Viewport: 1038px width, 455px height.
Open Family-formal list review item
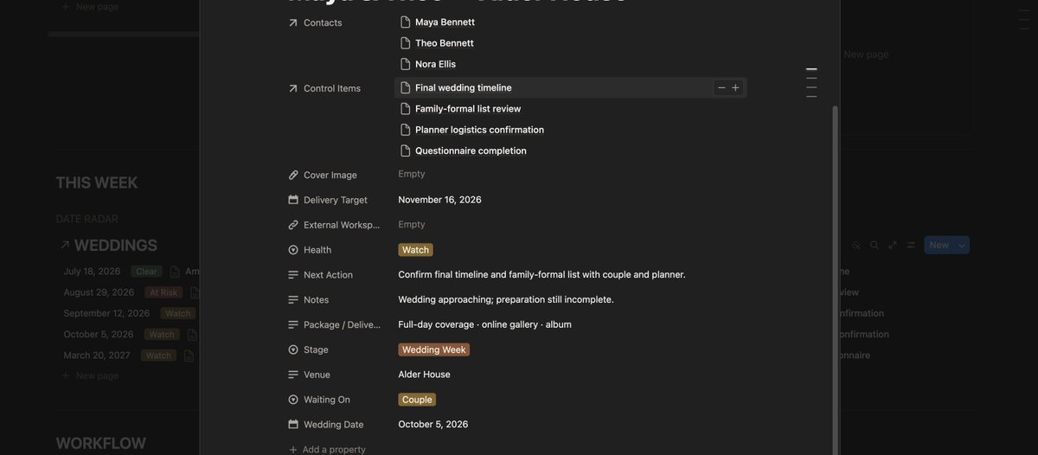[x=468, y=109]
